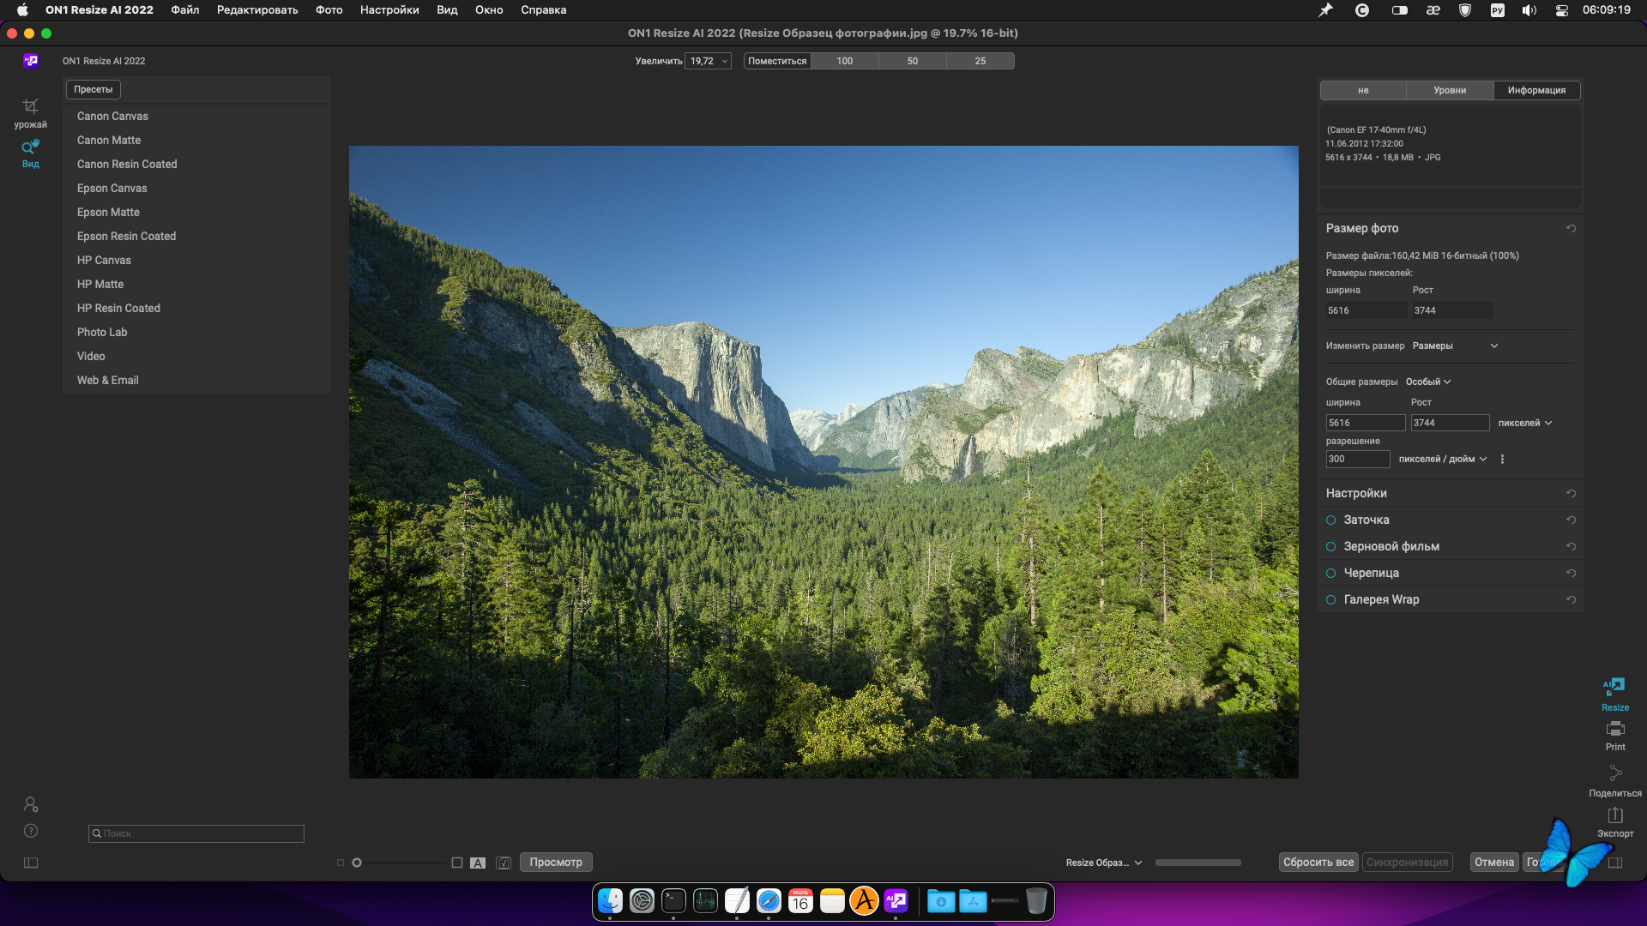Click the thumbnail size slider handle

357,863
